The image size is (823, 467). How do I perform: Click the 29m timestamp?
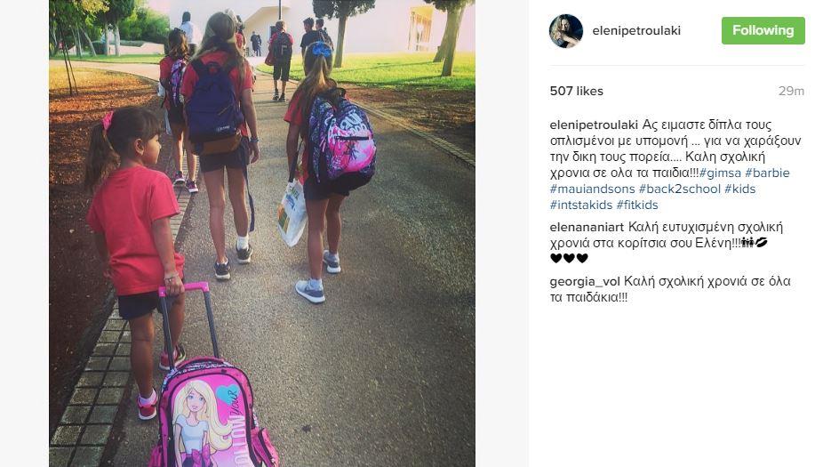point(791,91)
